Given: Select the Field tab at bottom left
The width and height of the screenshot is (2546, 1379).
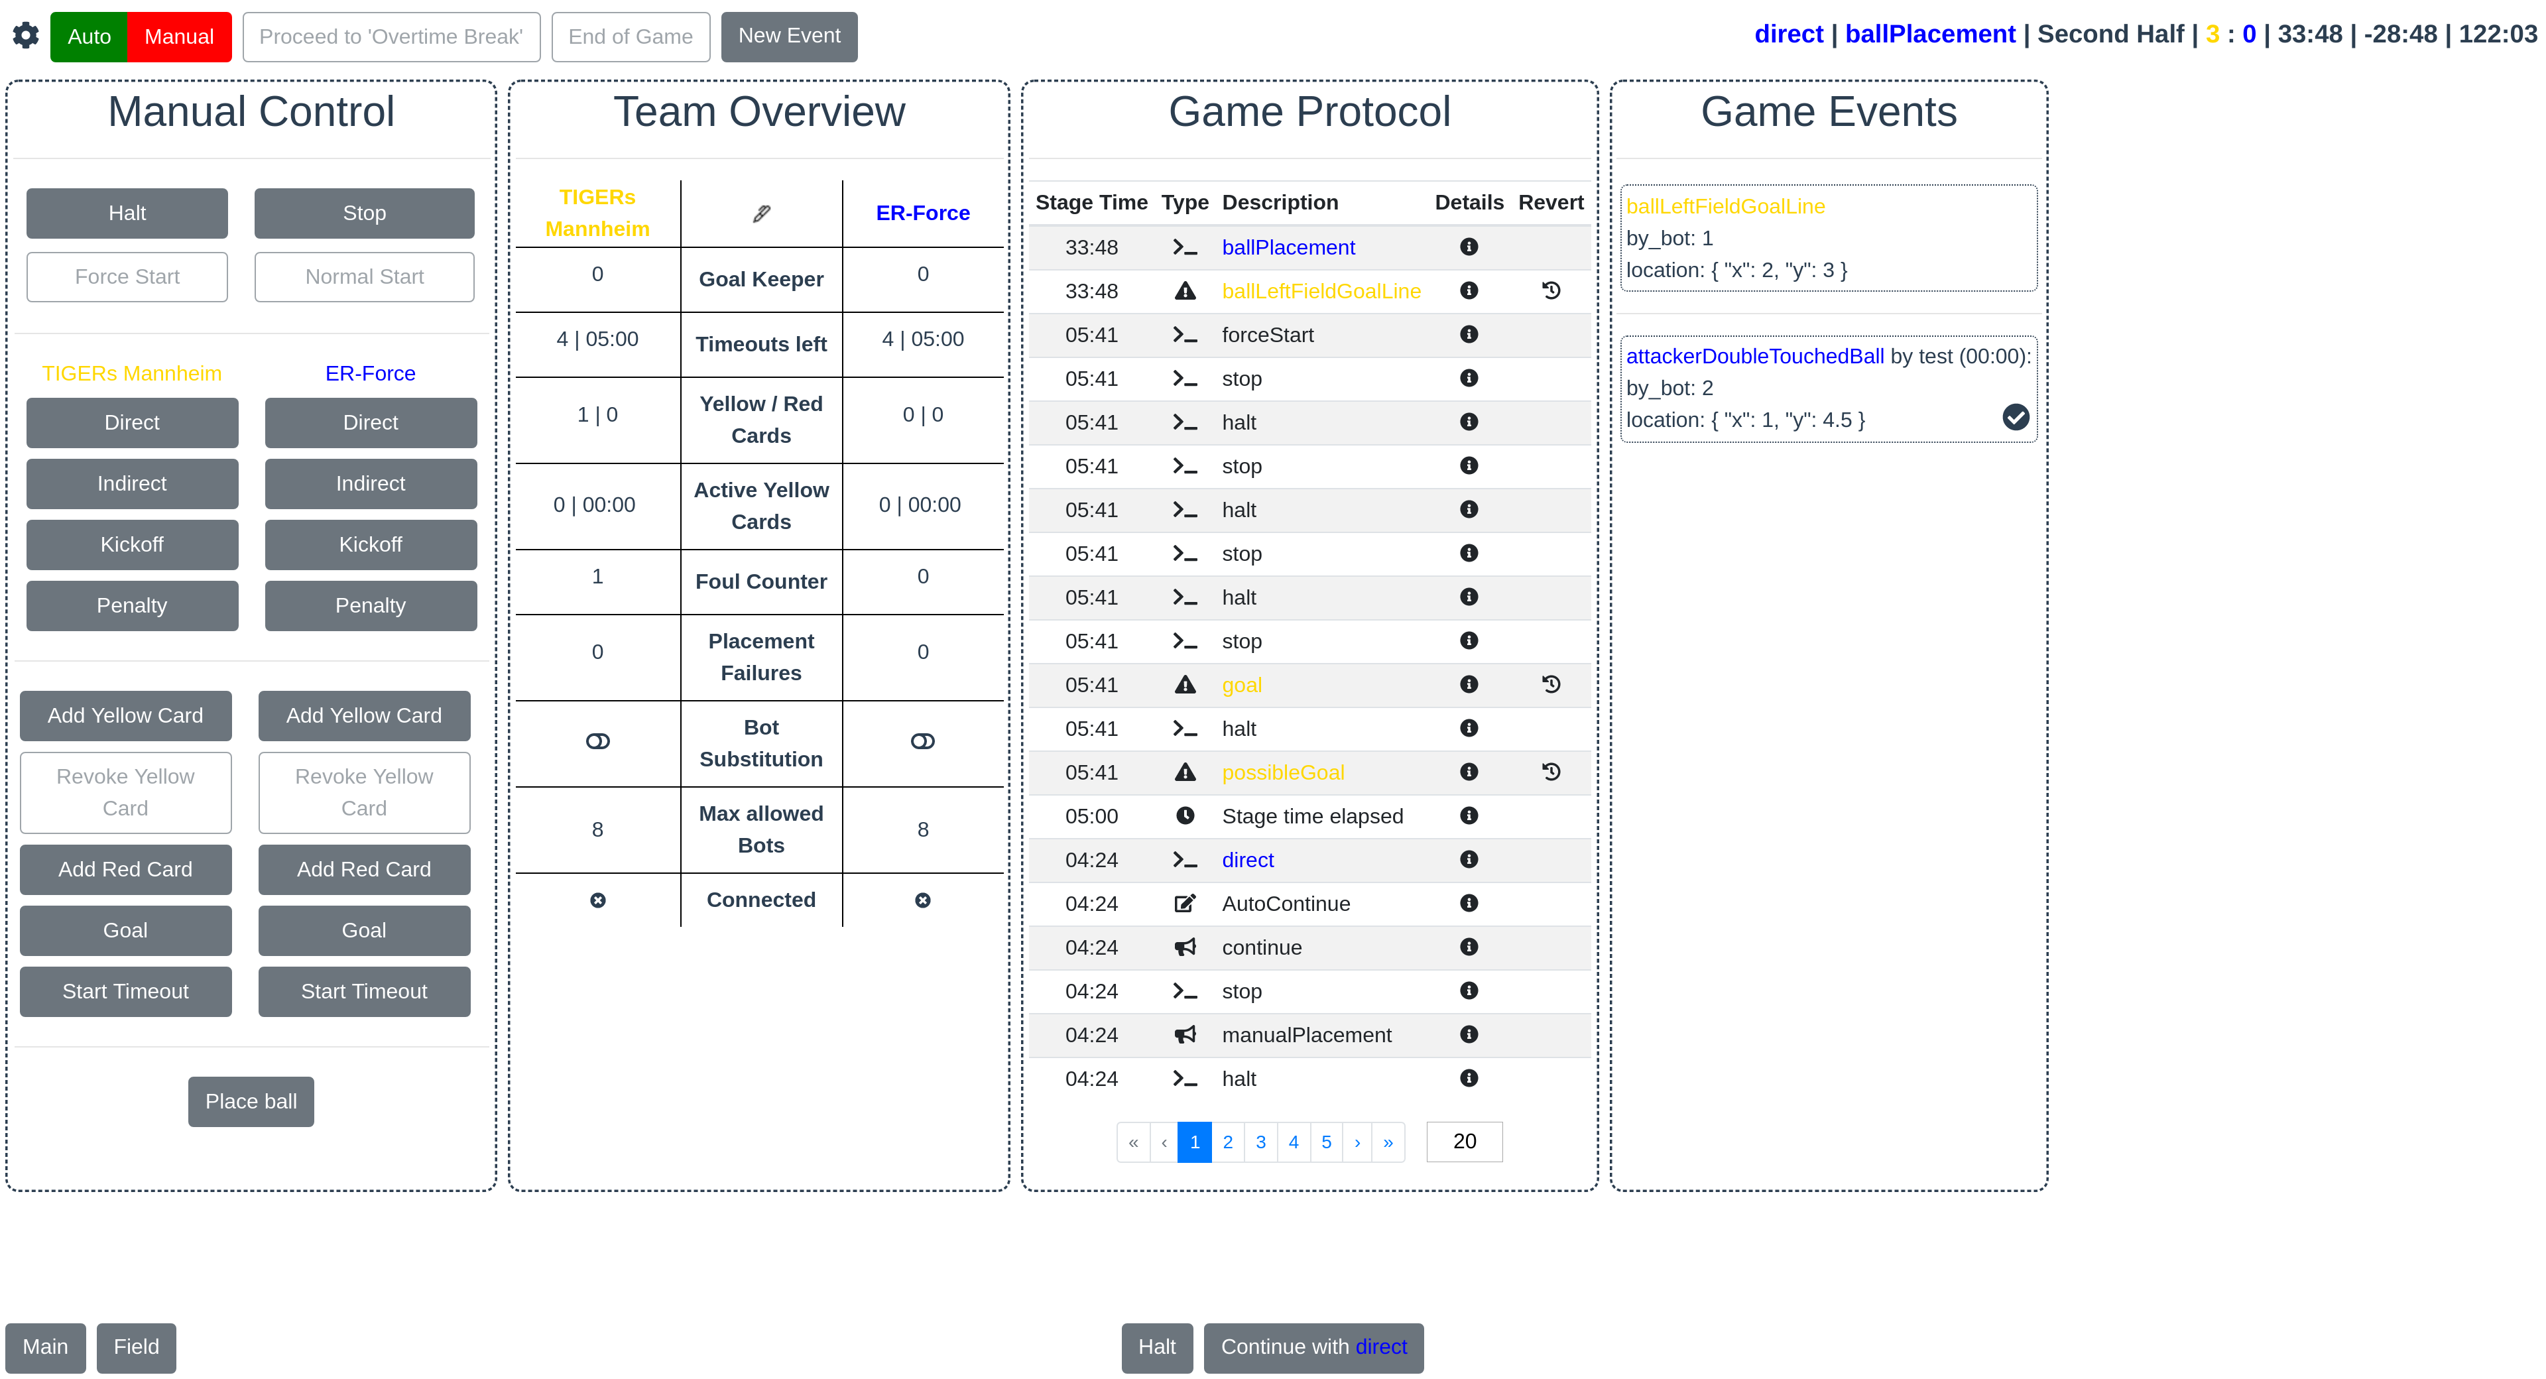Looking at the screenshot, I should (136, 1347).
